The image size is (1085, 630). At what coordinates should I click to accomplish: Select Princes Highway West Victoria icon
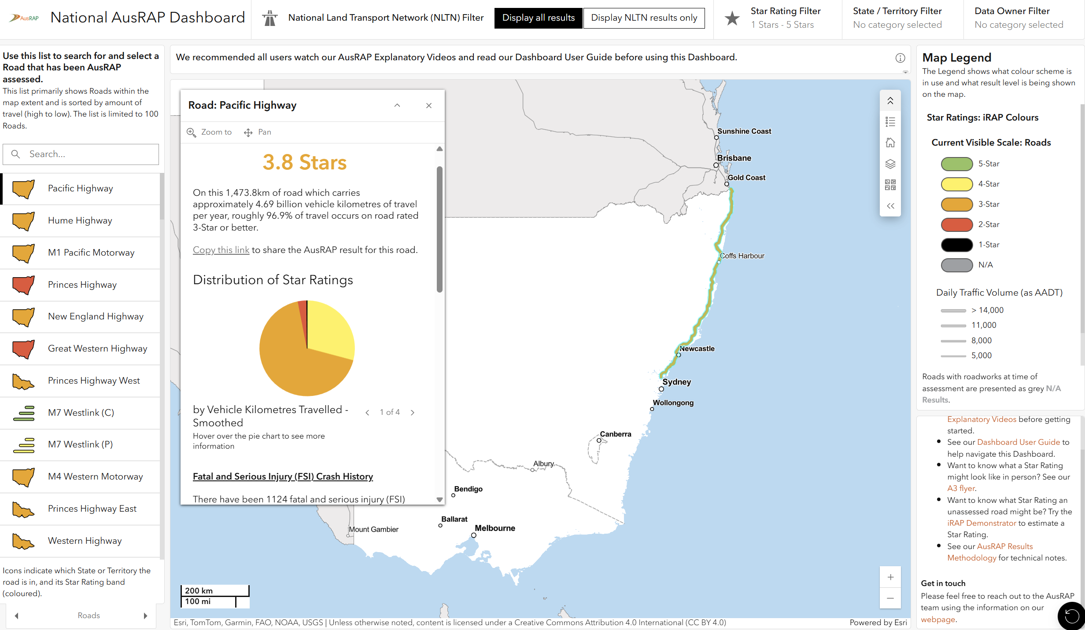pyautogui.click(x=23, y=381)
